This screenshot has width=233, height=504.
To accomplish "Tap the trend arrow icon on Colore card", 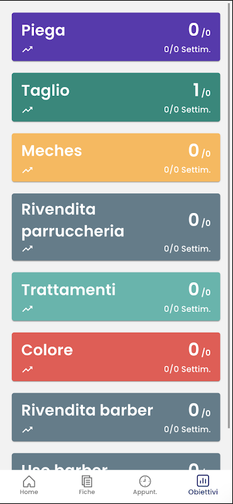I will [x=27, y=369].
